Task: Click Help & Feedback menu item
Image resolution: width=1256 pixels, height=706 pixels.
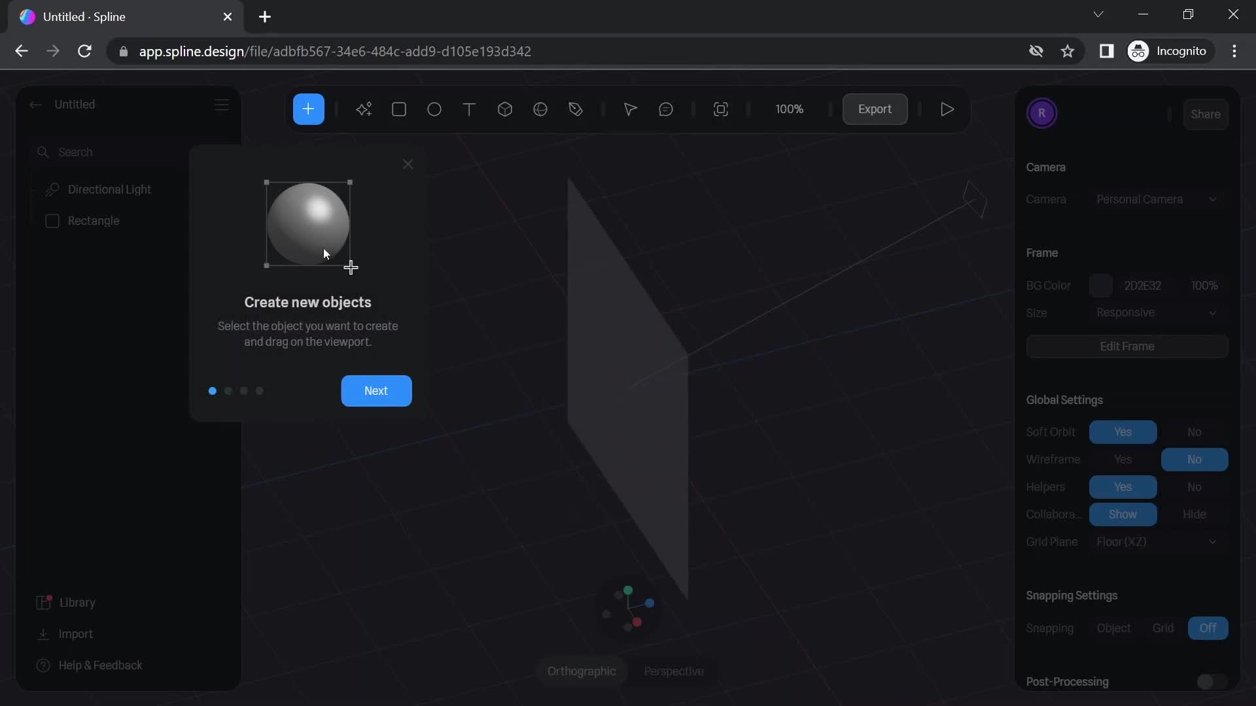Action: coord(99,665)
